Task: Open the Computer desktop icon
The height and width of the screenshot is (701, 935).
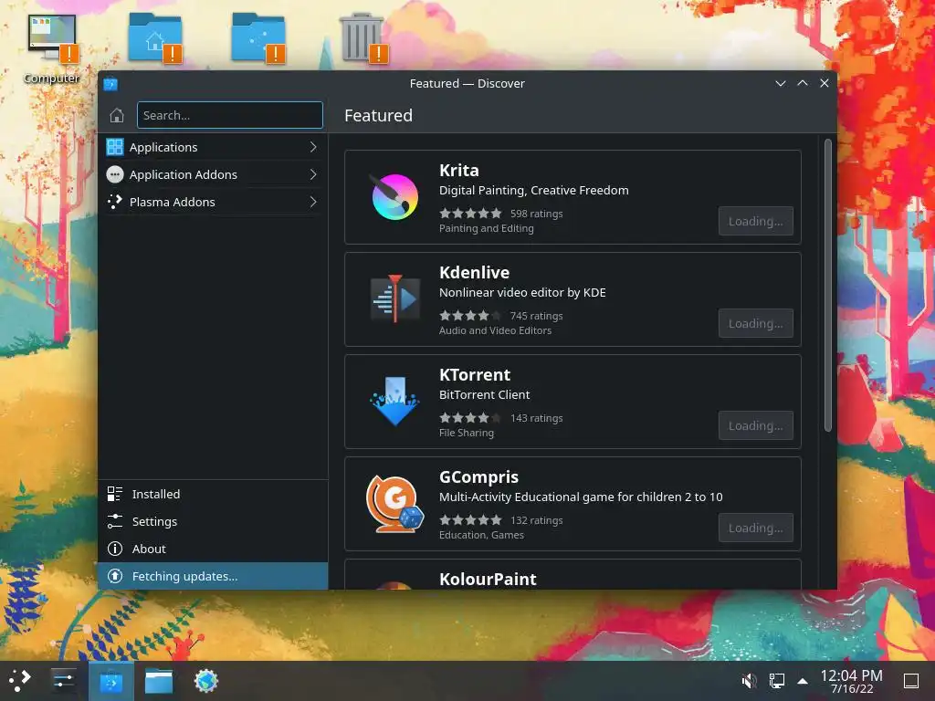Action: pos(52,47)
